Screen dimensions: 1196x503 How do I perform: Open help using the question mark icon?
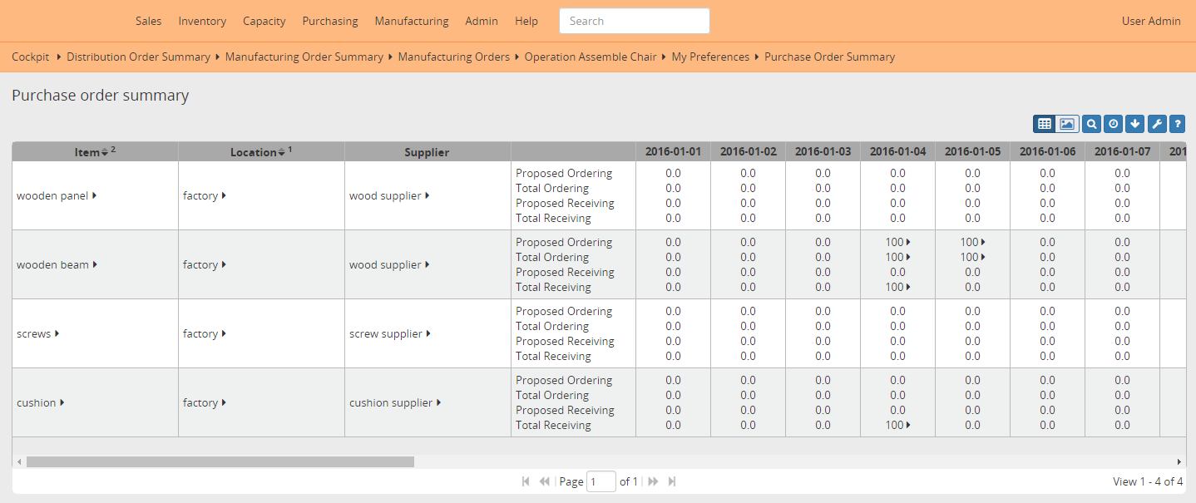pyautogui.click(x=1177, y=123)
